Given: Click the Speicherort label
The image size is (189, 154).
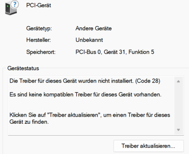Looking at the screenshot, I should tap(41, 52).
